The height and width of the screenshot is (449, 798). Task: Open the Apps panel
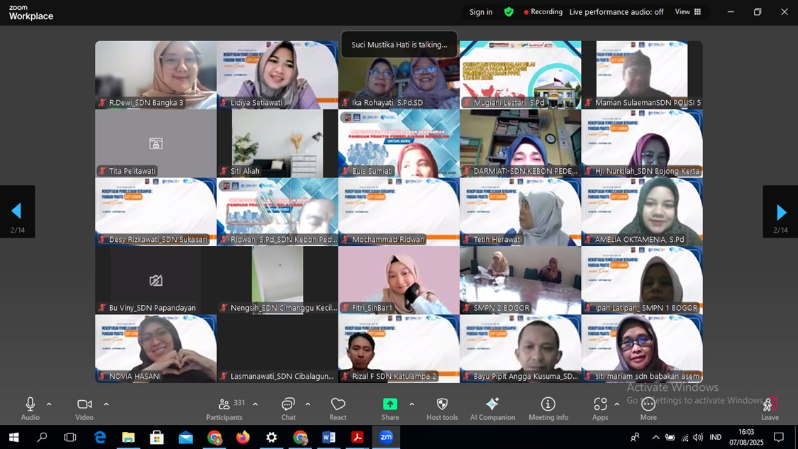[x=600, y=409]
